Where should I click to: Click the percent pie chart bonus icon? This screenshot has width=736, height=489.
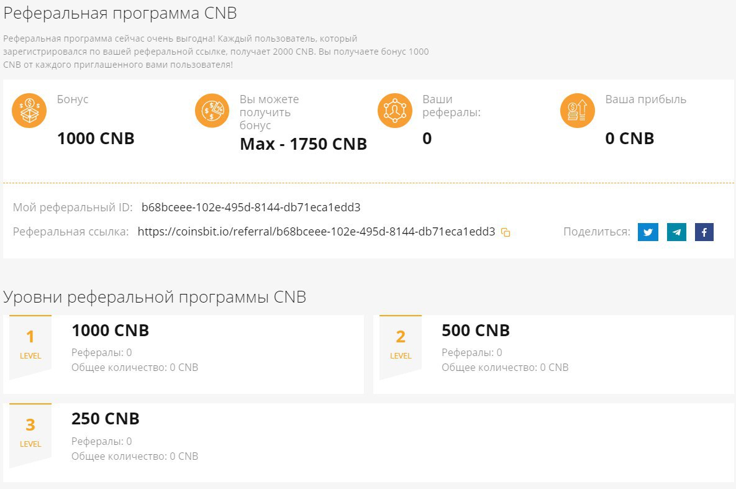(x=212, y=111)
